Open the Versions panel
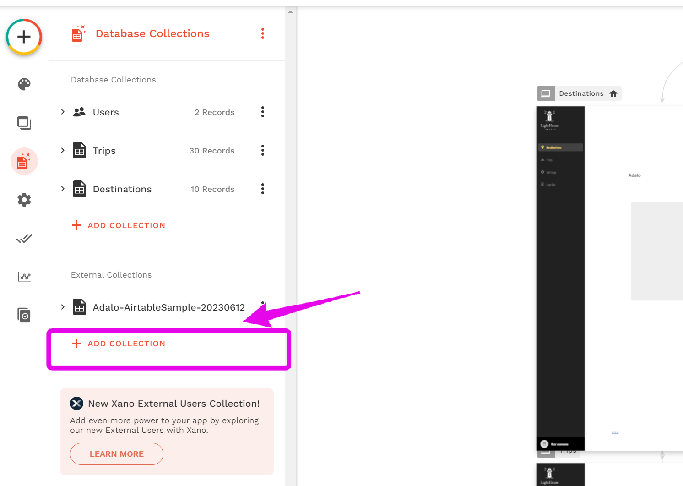Viewport: 683px width, 486px height. click(x=24, y=315)
